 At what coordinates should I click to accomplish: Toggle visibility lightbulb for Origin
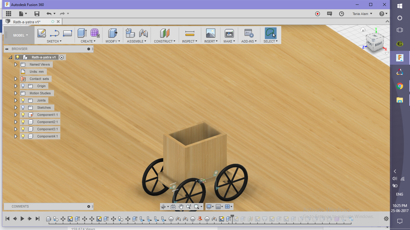[x=23, y=86]
